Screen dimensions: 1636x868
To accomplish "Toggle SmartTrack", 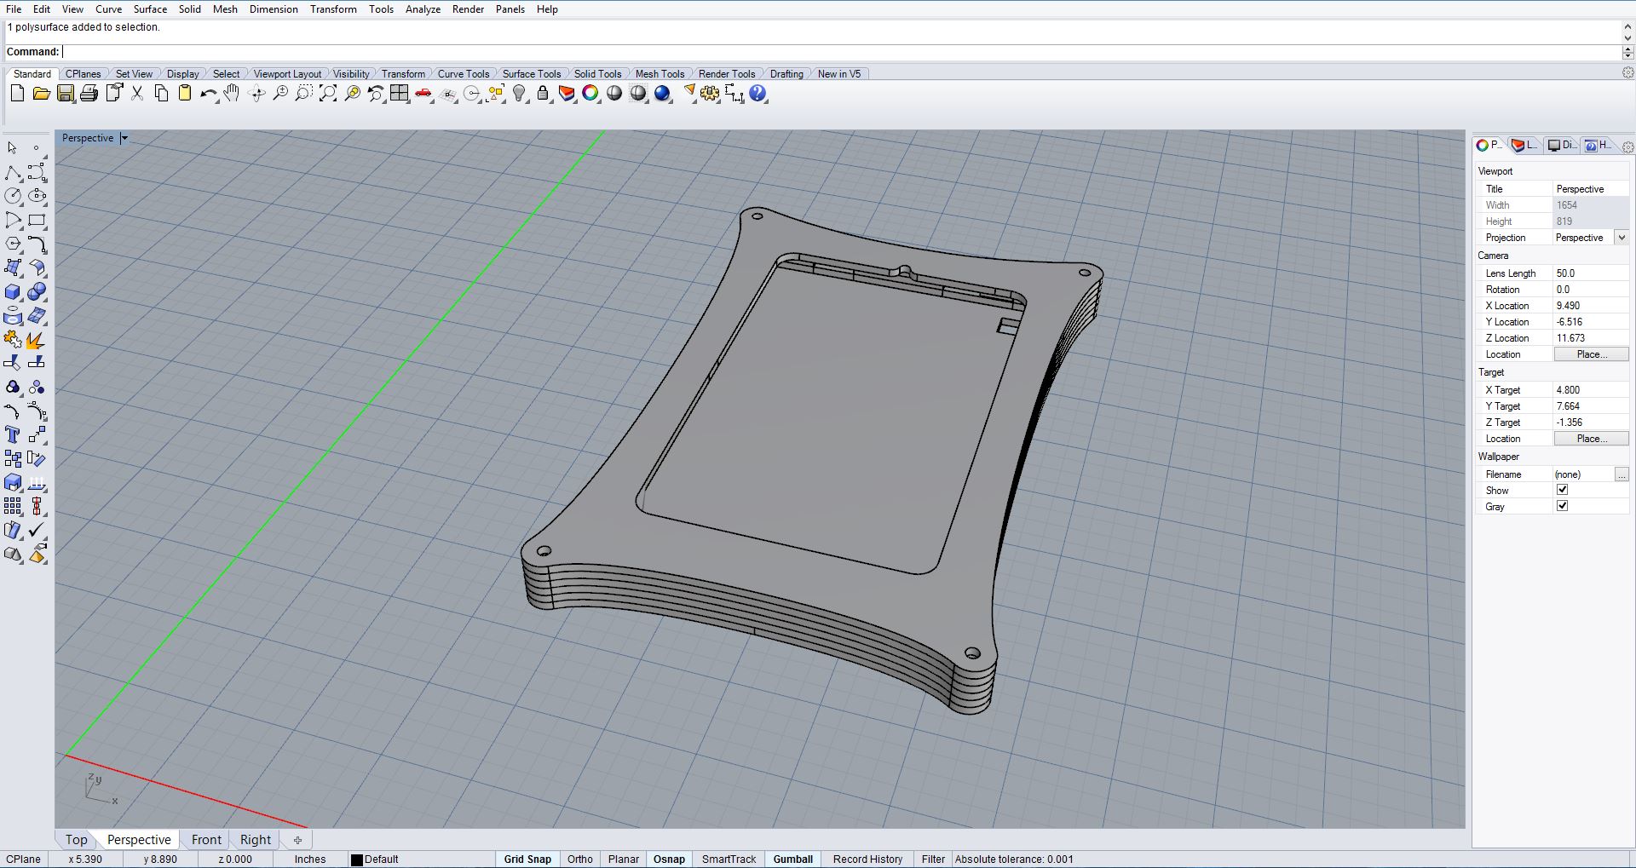I will pyautogui.click(x=729, y=859).
